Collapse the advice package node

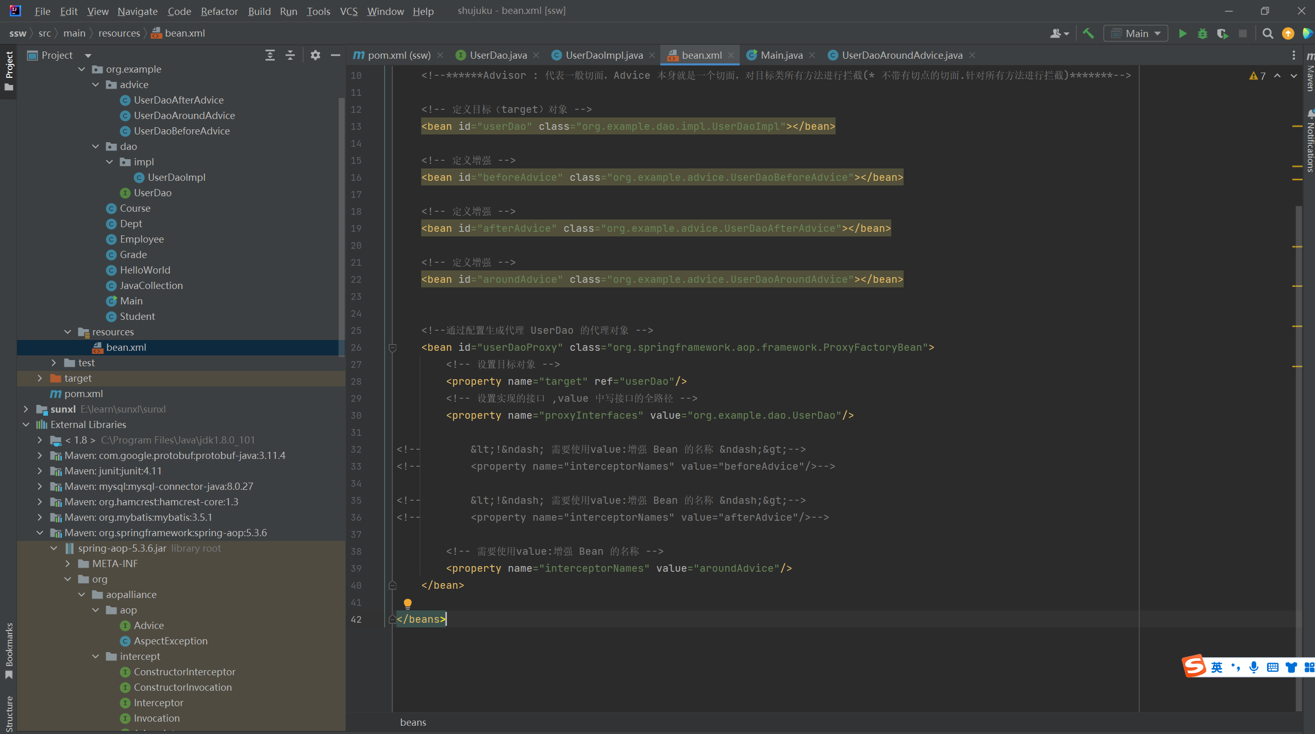95,84
